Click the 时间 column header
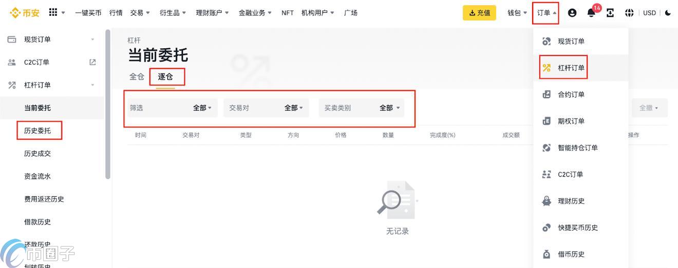The width and height of the screenshot is (678, 268). [x=141, y=135]
